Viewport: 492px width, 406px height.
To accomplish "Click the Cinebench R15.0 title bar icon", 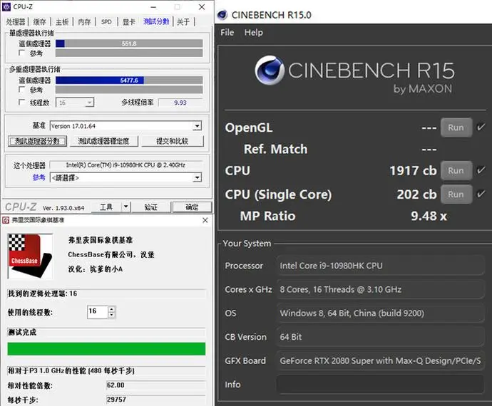I will (x=222, y=15).
